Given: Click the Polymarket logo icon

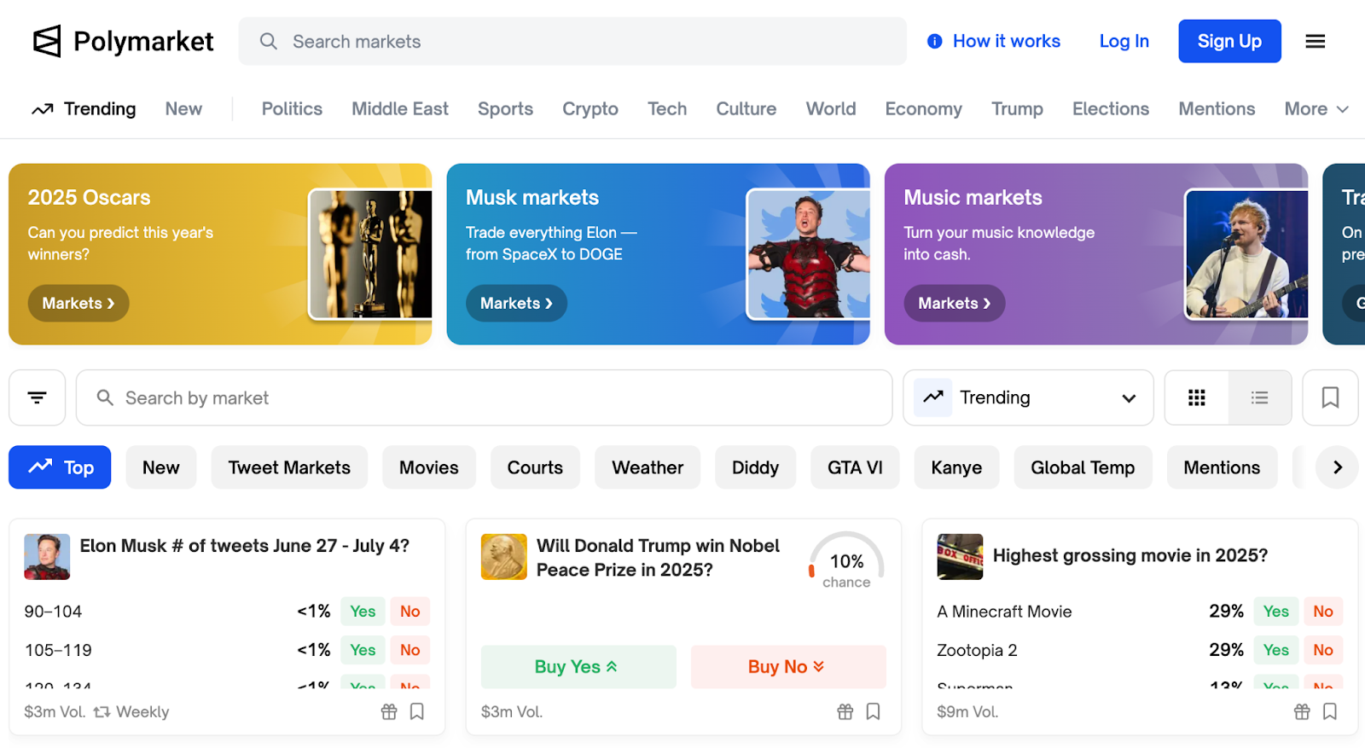Looking at the screenshot, I should tap(47, 41).
